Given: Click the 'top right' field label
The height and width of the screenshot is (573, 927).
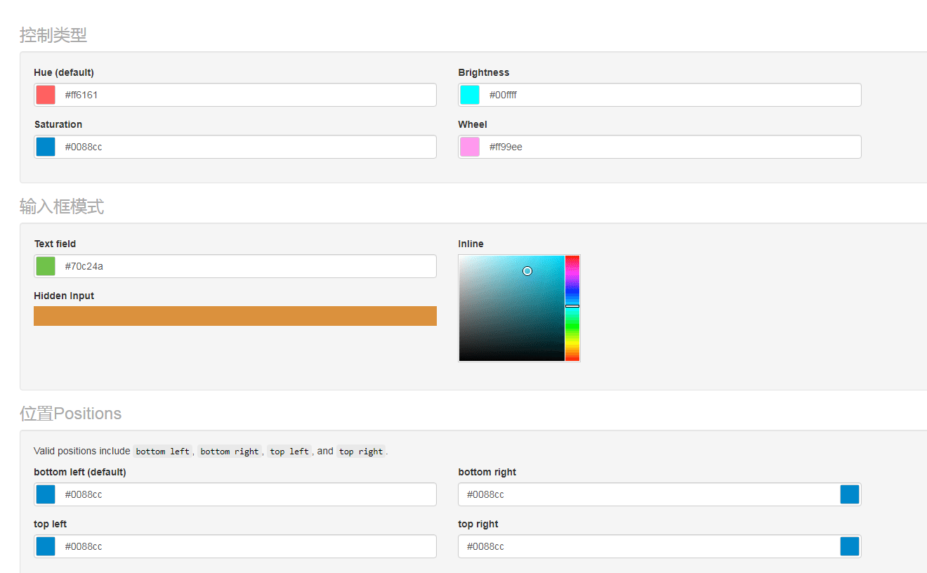Looking at the screenshot, I should pos(478,524).
